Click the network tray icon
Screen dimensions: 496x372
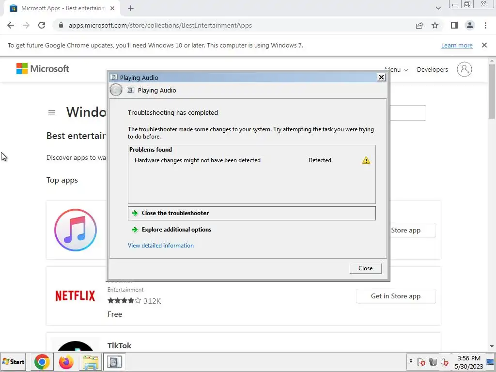433,362
